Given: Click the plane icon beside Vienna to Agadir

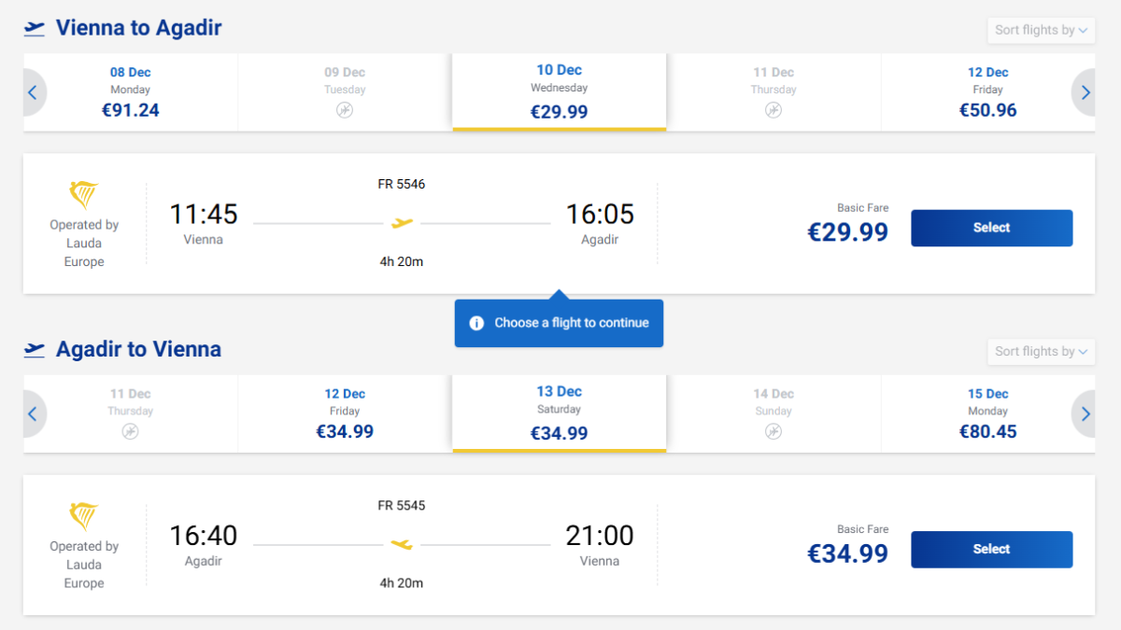Looking at the screenshot, I should click(35, 28).
